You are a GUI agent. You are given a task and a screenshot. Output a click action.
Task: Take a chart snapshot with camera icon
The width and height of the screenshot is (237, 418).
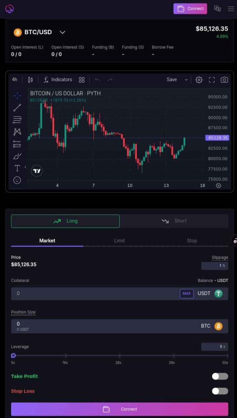(224, 80)
